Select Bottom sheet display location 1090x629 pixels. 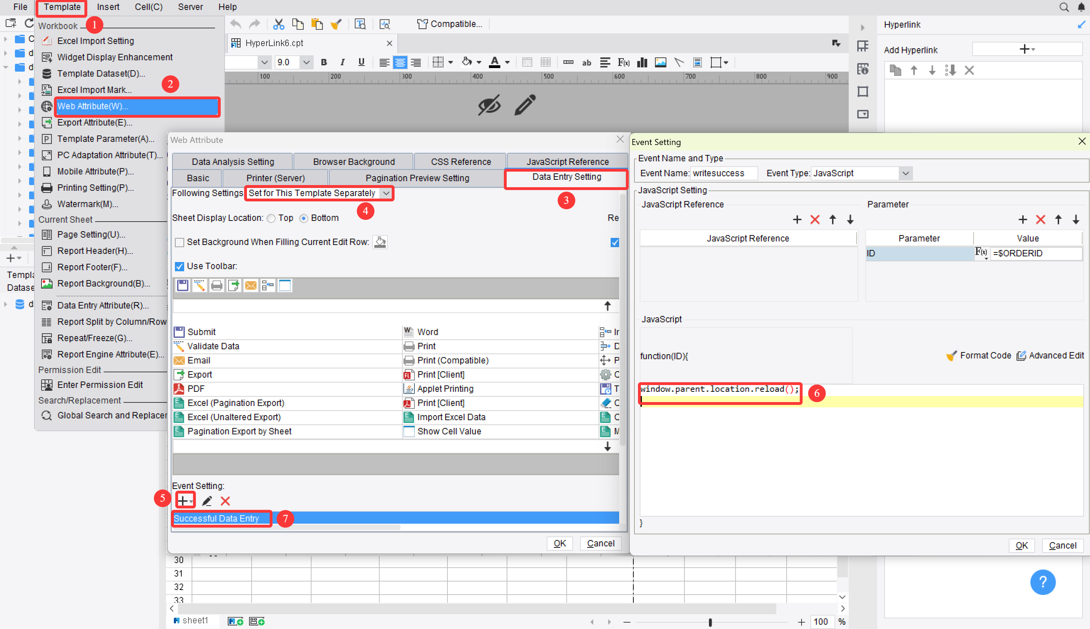(303, 219)
